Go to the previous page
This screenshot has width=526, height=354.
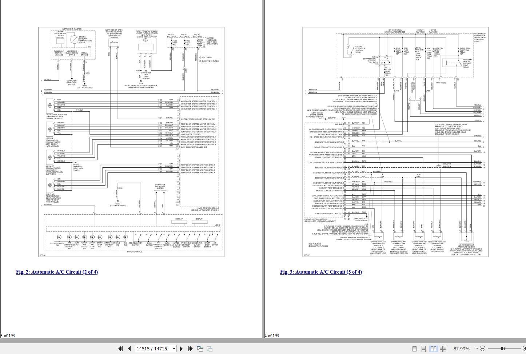pyautogui.click(x=129, y=349)
